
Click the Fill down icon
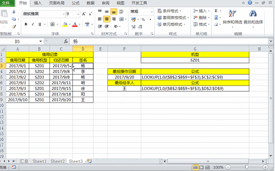(x=216, y=17)
